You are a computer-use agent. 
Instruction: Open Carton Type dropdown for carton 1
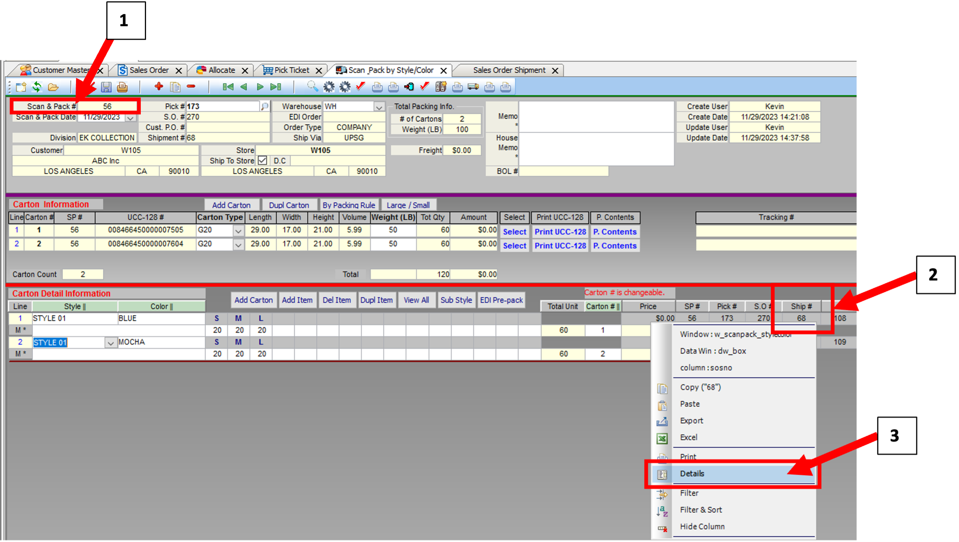[x=238, y=231]
